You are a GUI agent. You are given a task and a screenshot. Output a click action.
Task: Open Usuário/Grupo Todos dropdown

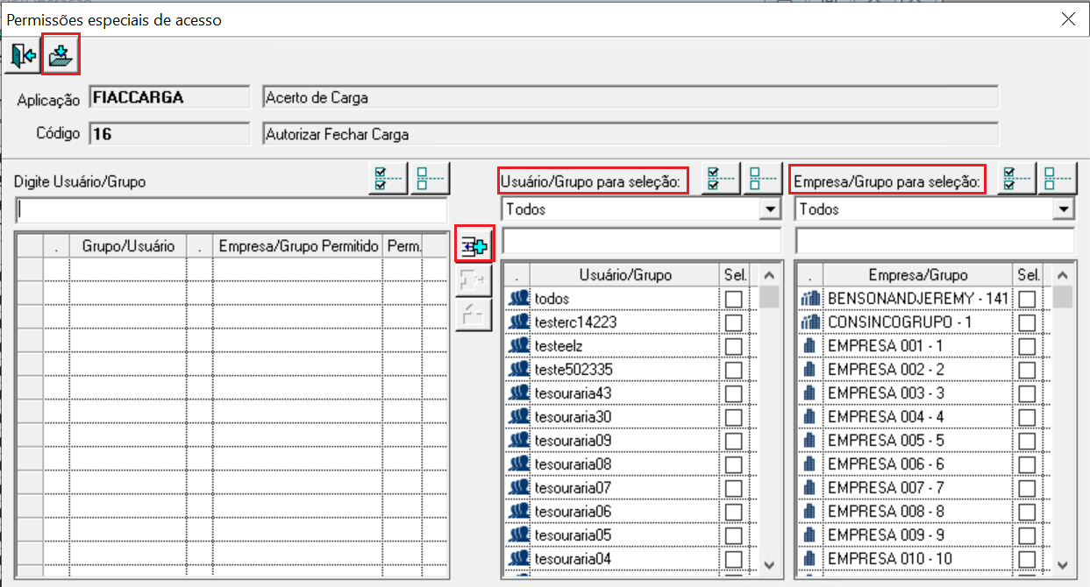pos(772,209)
